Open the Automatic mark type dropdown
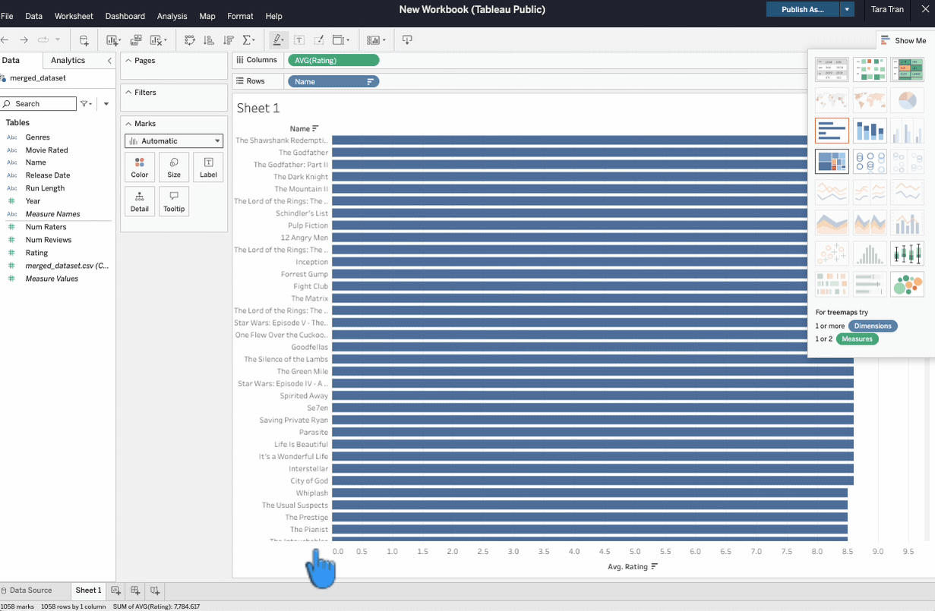The image size is (935, 611). point(174,141)
